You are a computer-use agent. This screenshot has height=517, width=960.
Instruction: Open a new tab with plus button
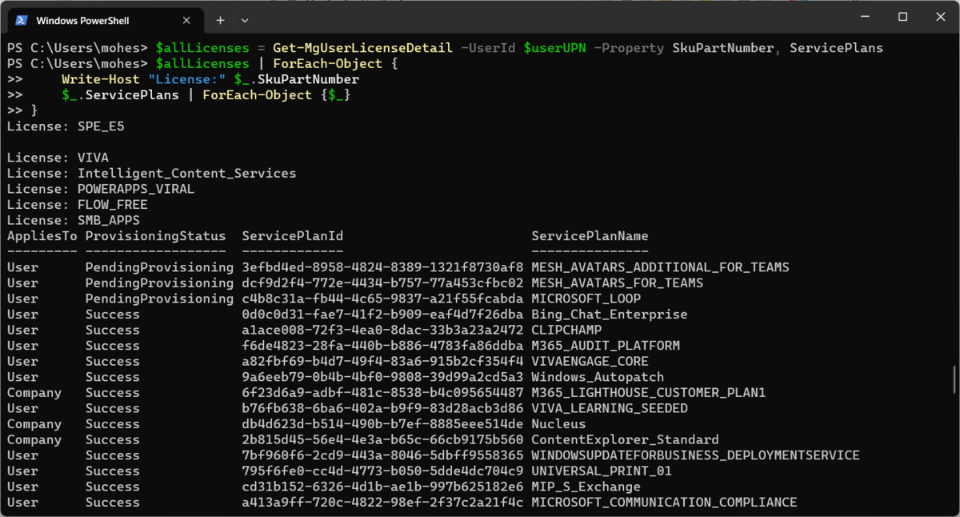[221, 20]
